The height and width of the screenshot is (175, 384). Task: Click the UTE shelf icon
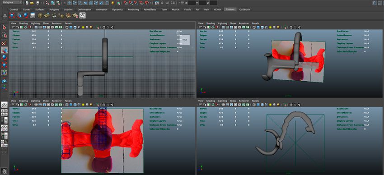point(33,16)
